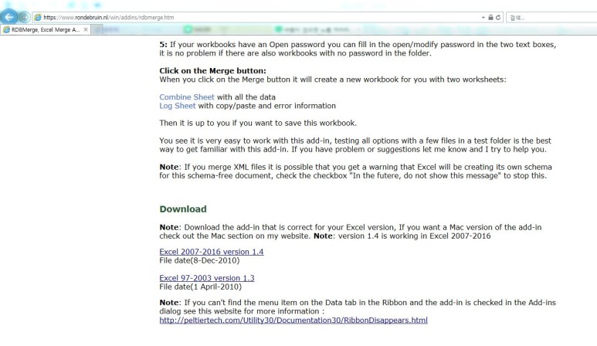Open the Combine Sheet link

coord(187,97)
